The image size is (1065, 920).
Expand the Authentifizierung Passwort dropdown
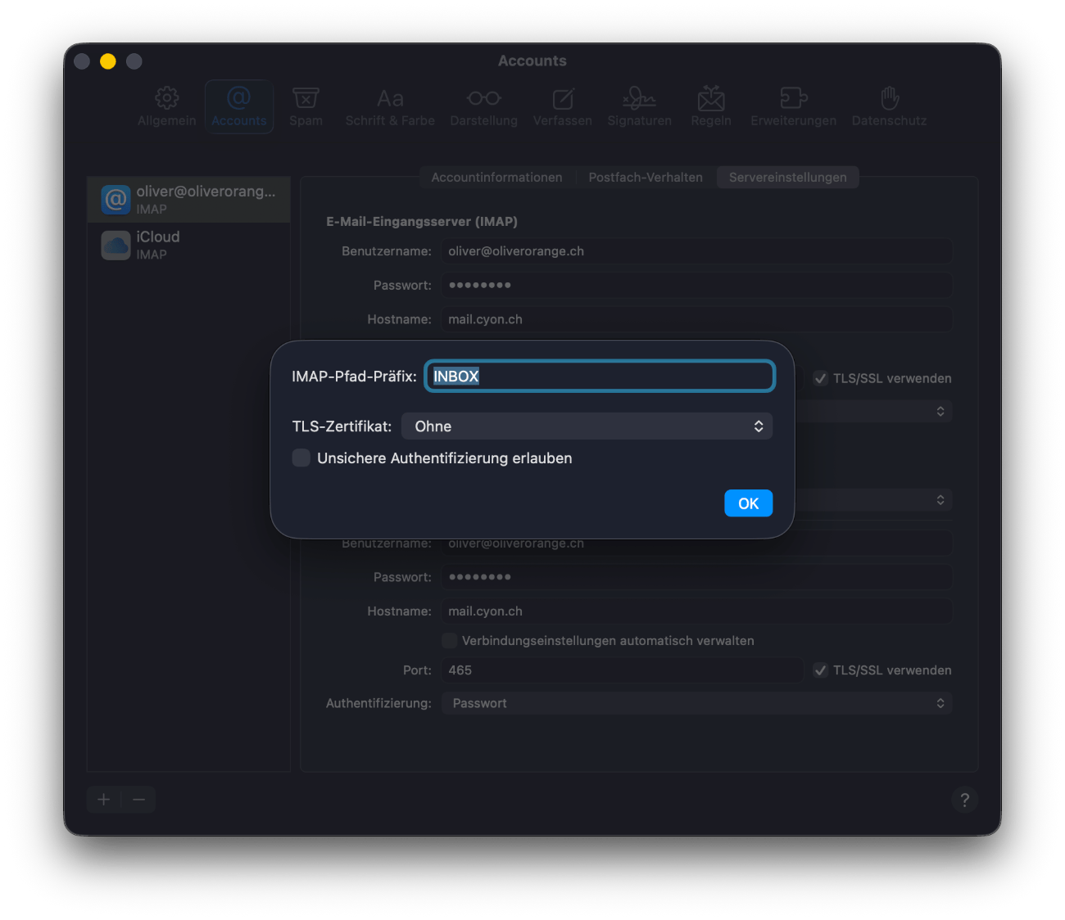tap(696, 703)
